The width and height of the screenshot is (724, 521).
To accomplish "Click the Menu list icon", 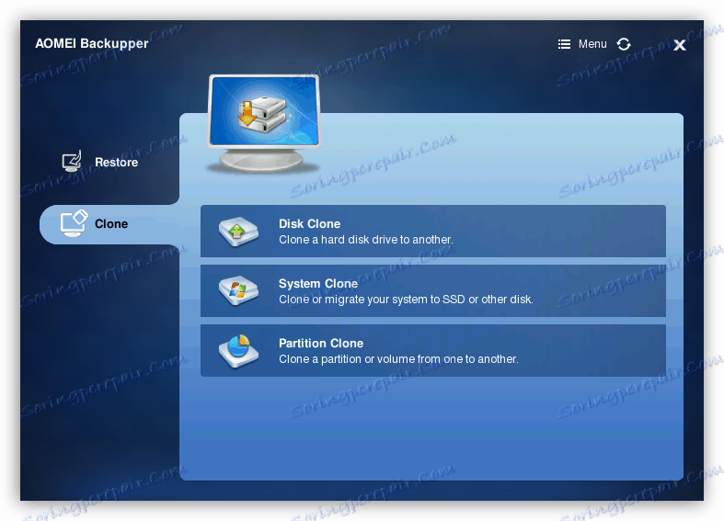I will pos(564,44).
